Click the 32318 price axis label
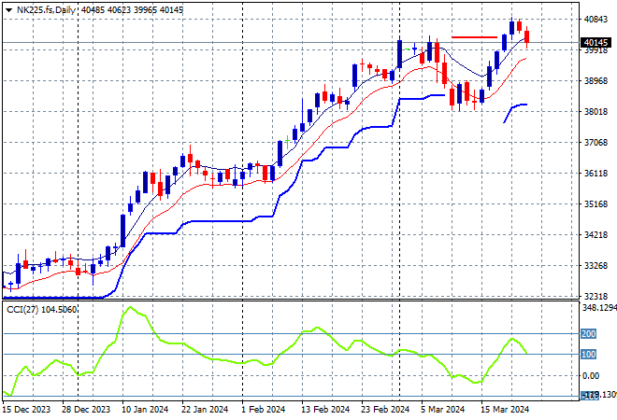This screenshot has height=420, width=617. [595, 297]
